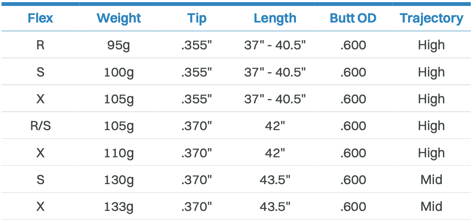Click the 43.5" length in the 130g row
The height and width of the screenshot is (222, 473).
click(x=275, y=180)
